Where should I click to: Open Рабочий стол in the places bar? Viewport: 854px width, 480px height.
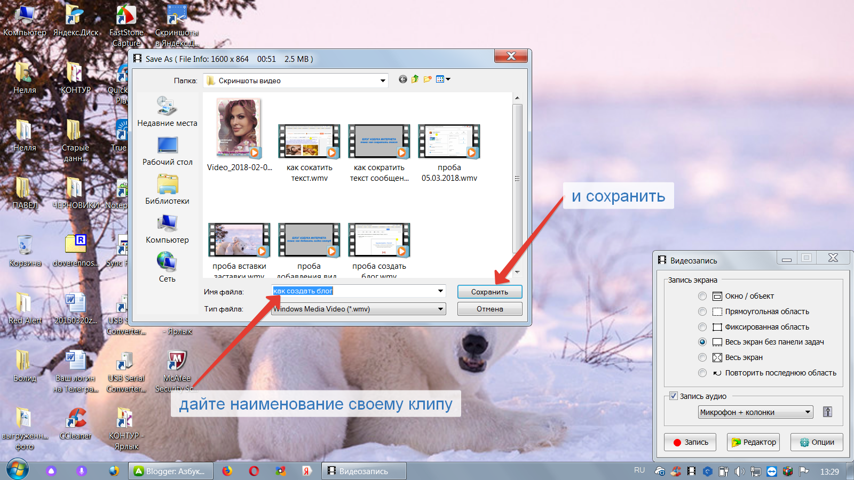[167, 151]
